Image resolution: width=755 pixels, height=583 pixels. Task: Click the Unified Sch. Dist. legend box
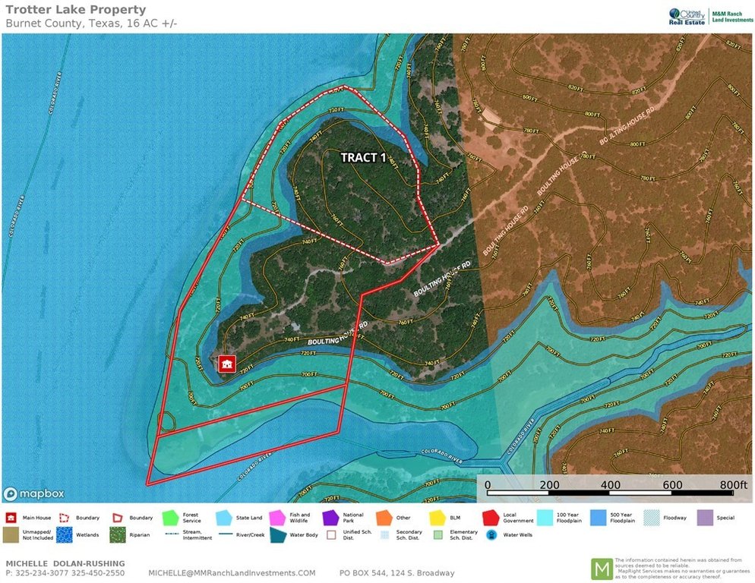(330, 535)
